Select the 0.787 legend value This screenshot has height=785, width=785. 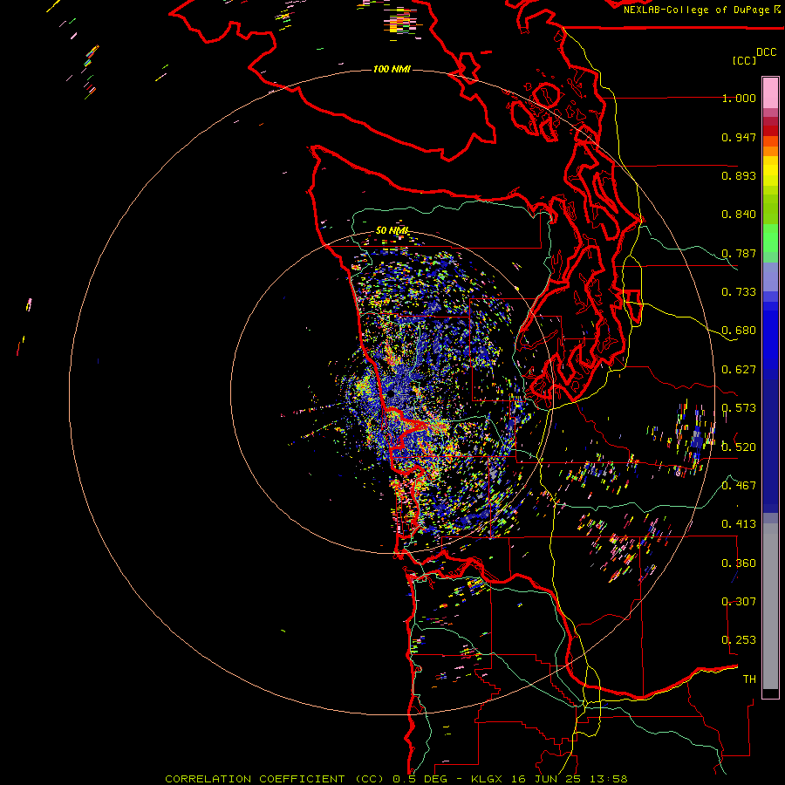coord(739,253)
